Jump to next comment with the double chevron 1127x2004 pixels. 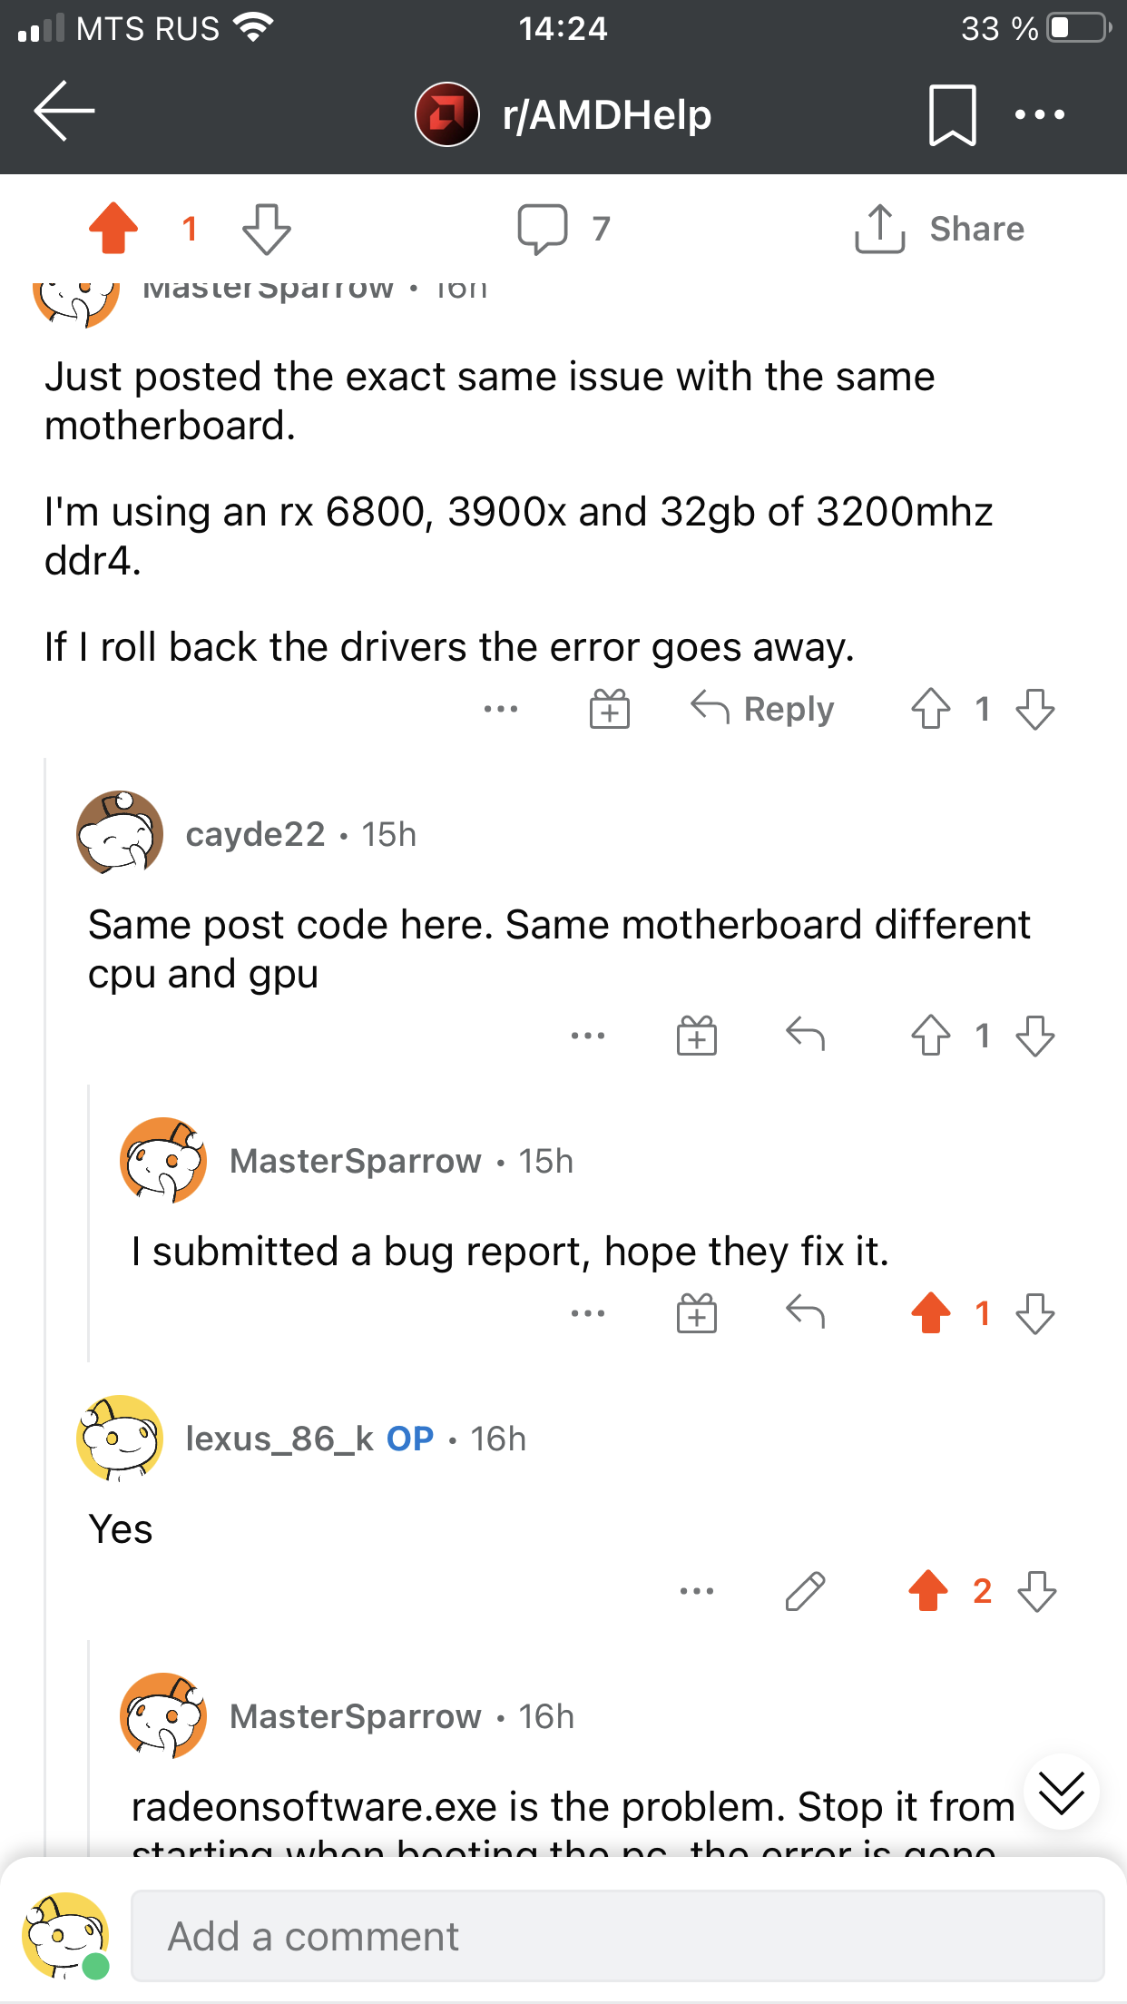click(1061, 1793)
